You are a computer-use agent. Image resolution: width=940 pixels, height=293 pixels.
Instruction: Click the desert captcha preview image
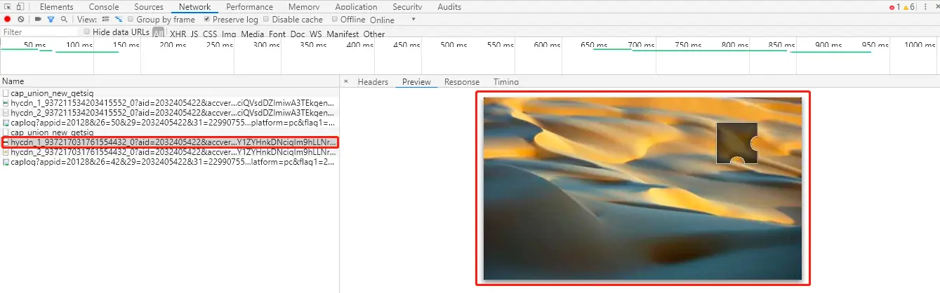pyautogui.click(x=642, y=188)
